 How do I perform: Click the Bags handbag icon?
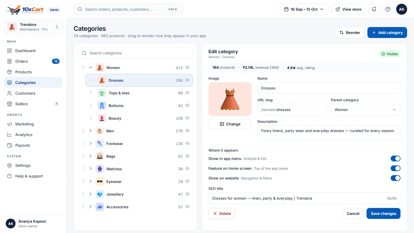click(100, 156)
